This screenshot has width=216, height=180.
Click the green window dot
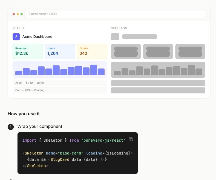pos(22,14)
